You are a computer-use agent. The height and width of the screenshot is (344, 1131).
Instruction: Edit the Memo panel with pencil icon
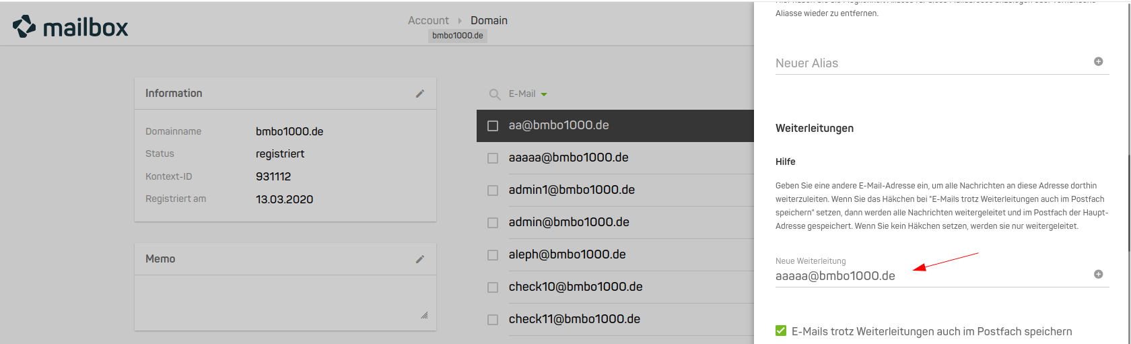(420, 259)
